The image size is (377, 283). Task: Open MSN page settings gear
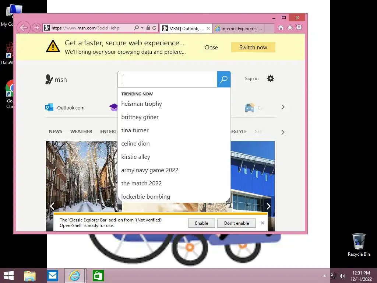(x=271, y=78)
